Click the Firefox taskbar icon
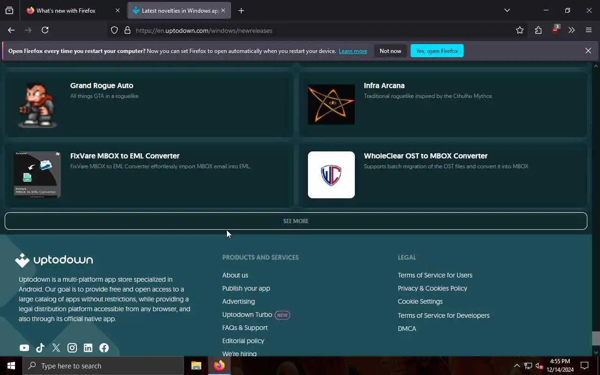 point(219,366)
